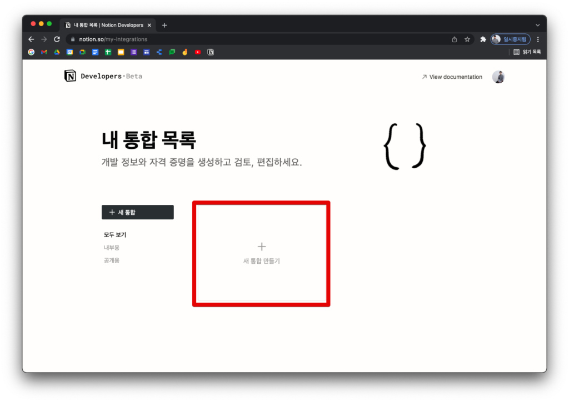Open the Notion bookmark in bookmarks bar
The width and height of the screenshot is (569, 402).
point(211,52)
